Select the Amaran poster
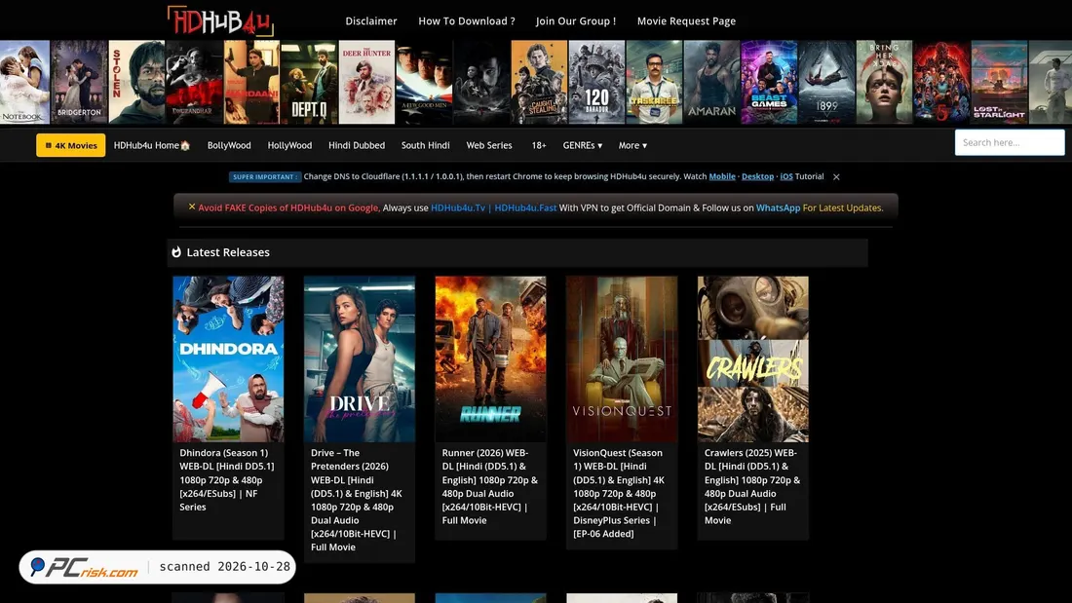This screenshot has width=1072, height=603. (711, 82)
